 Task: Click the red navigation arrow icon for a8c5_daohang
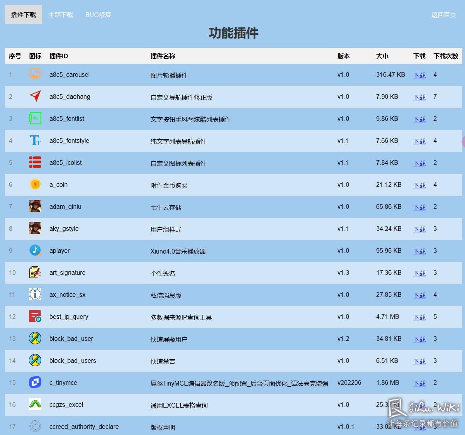[35, 96]
